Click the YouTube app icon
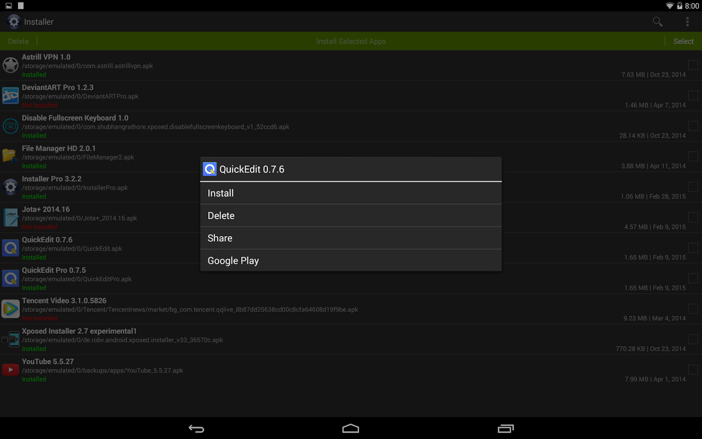Screen dimensions: 702x439 coord(10,370)
